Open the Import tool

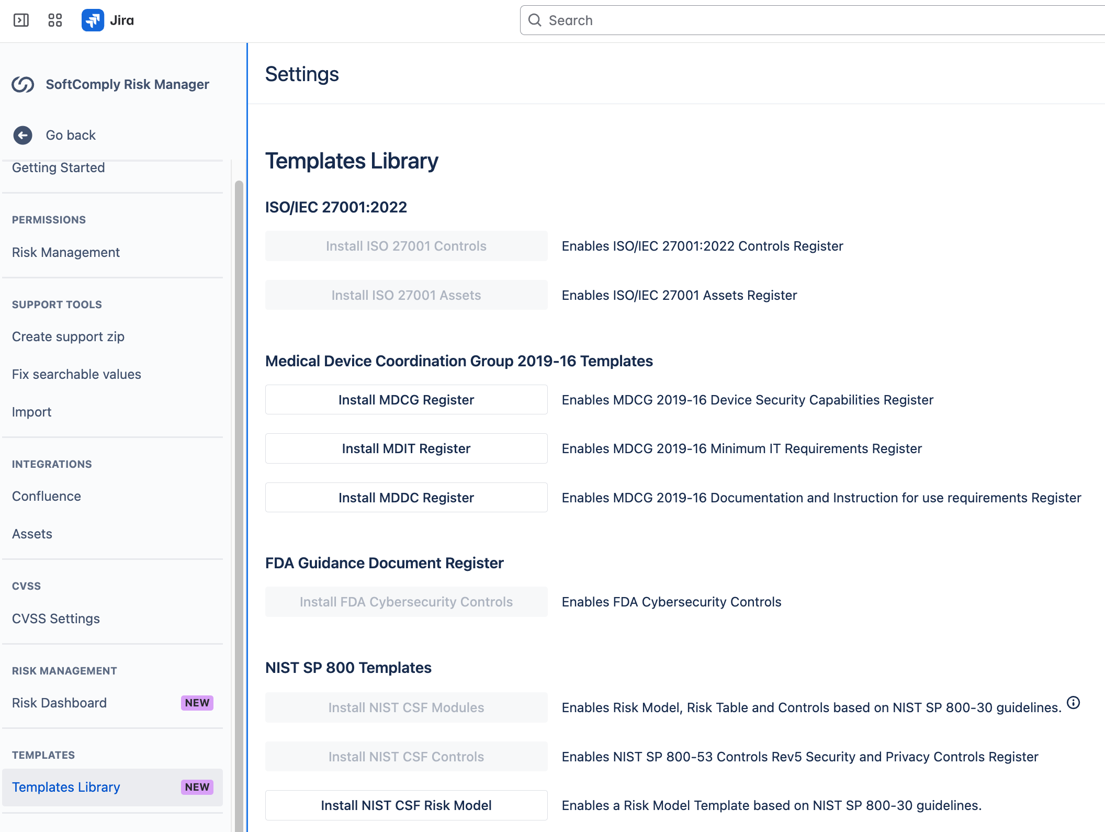[x=31, y=412]
